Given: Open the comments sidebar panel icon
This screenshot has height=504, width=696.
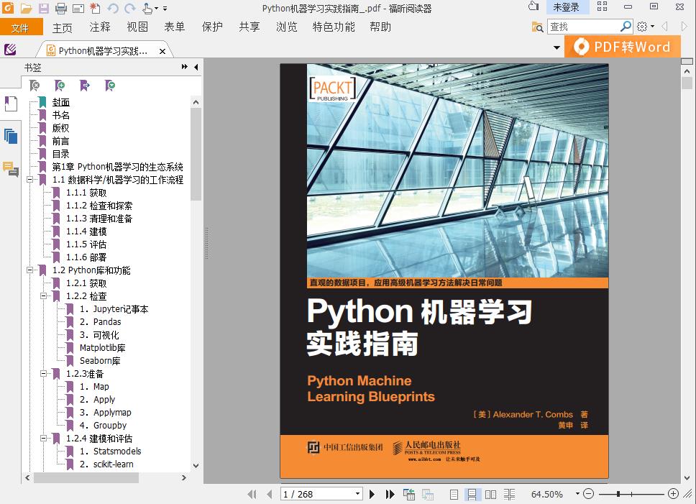Looking at the screenshot, I should [11, 169].
